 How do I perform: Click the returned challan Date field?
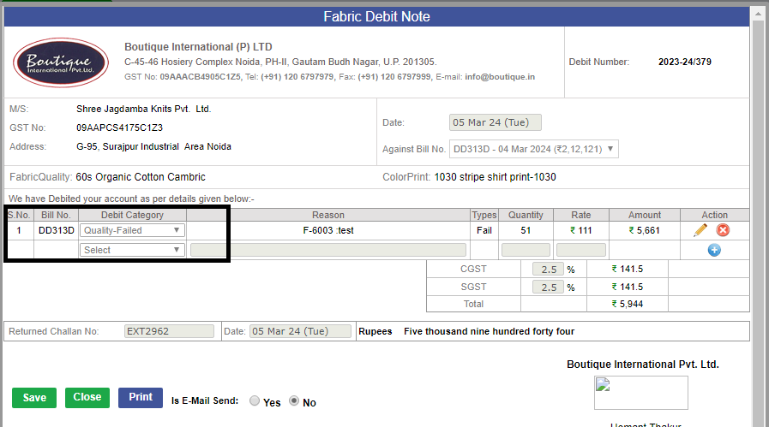(x=300, y=331)
